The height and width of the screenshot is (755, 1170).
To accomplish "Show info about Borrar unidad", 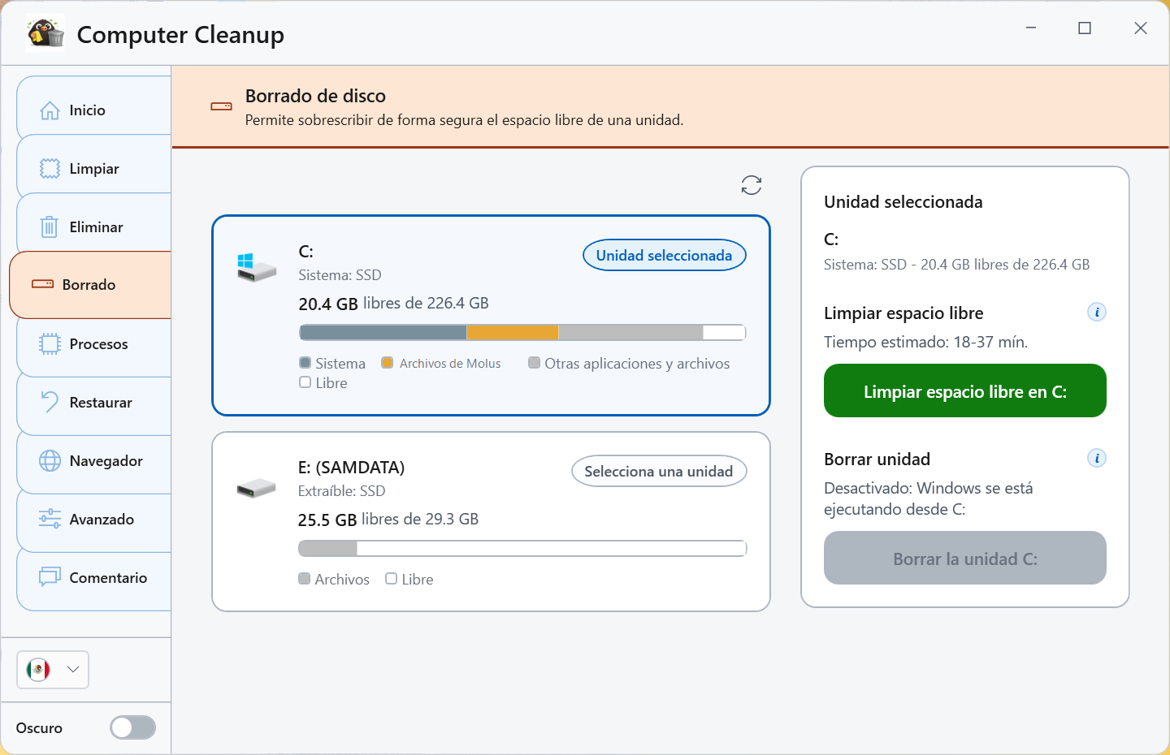I will tap(1097, 458).
